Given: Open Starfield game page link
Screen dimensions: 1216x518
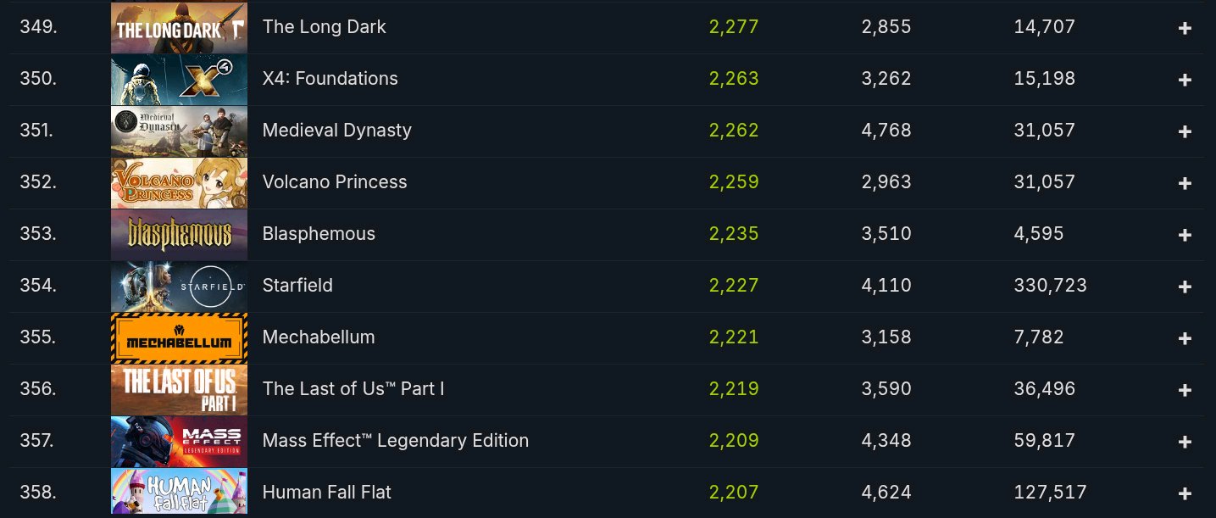Looking at the screenshot, I should (297, 286).
